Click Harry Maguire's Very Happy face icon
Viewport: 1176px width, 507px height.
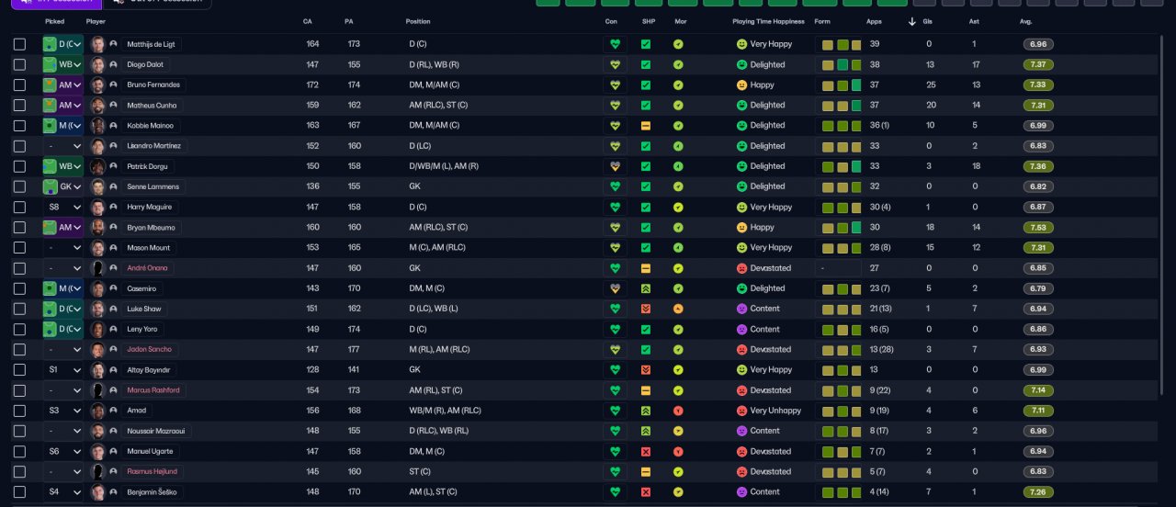(741, 207)
